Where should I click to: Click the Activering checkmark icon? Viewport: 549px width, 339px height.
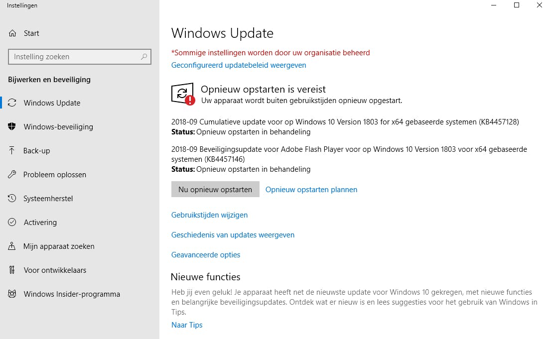tap(12, 223)
